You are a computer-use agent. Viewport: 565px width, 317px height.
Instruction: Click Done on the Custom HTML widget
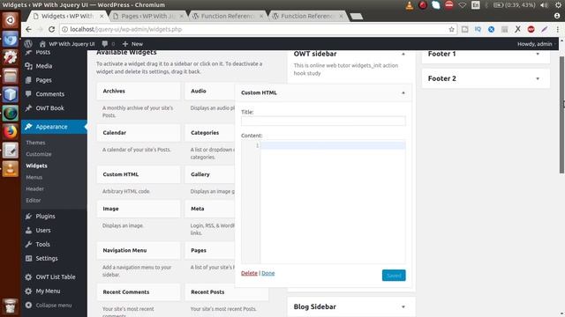(x=268, y=273)
